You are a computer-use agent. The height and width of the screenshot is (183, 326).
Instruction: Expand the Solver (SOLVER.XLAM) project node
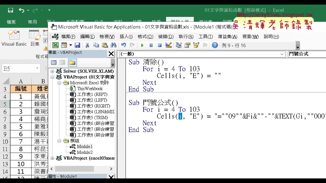click(x=52, y=71)
